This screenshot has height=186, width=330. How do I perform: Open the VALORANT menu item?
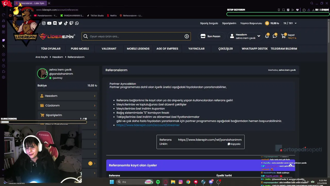pyautogui.click(x=109, y=49)
